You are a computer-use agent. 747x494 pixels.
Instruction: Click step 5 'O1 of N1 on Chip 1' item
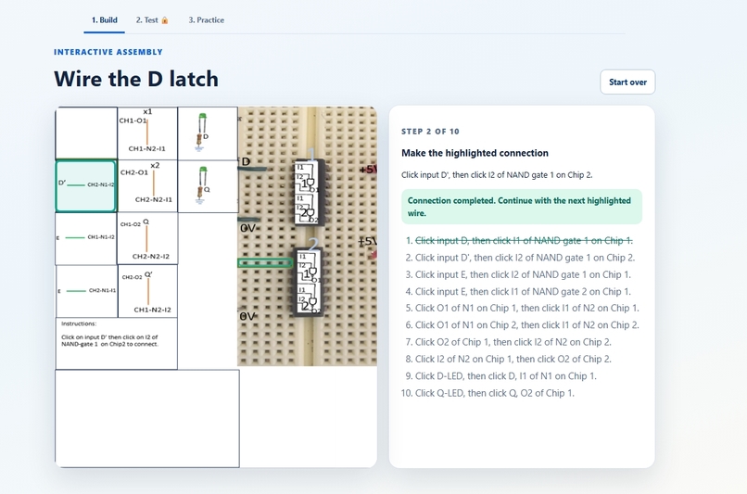click(527, 309)
